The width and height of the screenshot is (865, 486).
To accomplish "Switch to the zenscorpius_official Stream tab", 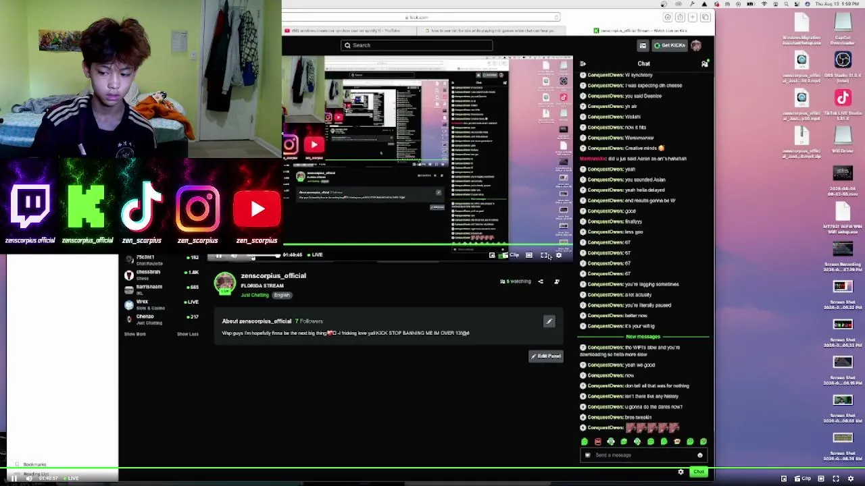I will tap(642, 30).
